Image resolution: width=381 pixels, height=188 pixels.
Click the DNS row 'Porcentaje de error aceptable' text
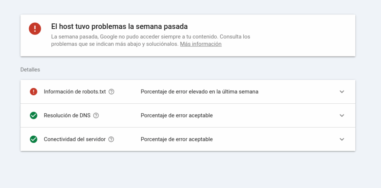click(177, 116)
